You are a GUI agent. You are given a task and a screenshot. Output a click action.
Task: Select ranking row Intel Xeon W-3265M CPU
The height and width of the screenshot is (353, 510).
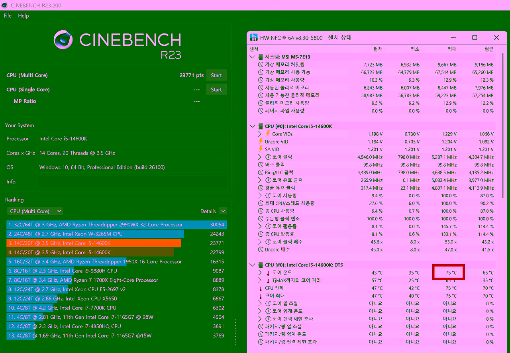point(116,234)
